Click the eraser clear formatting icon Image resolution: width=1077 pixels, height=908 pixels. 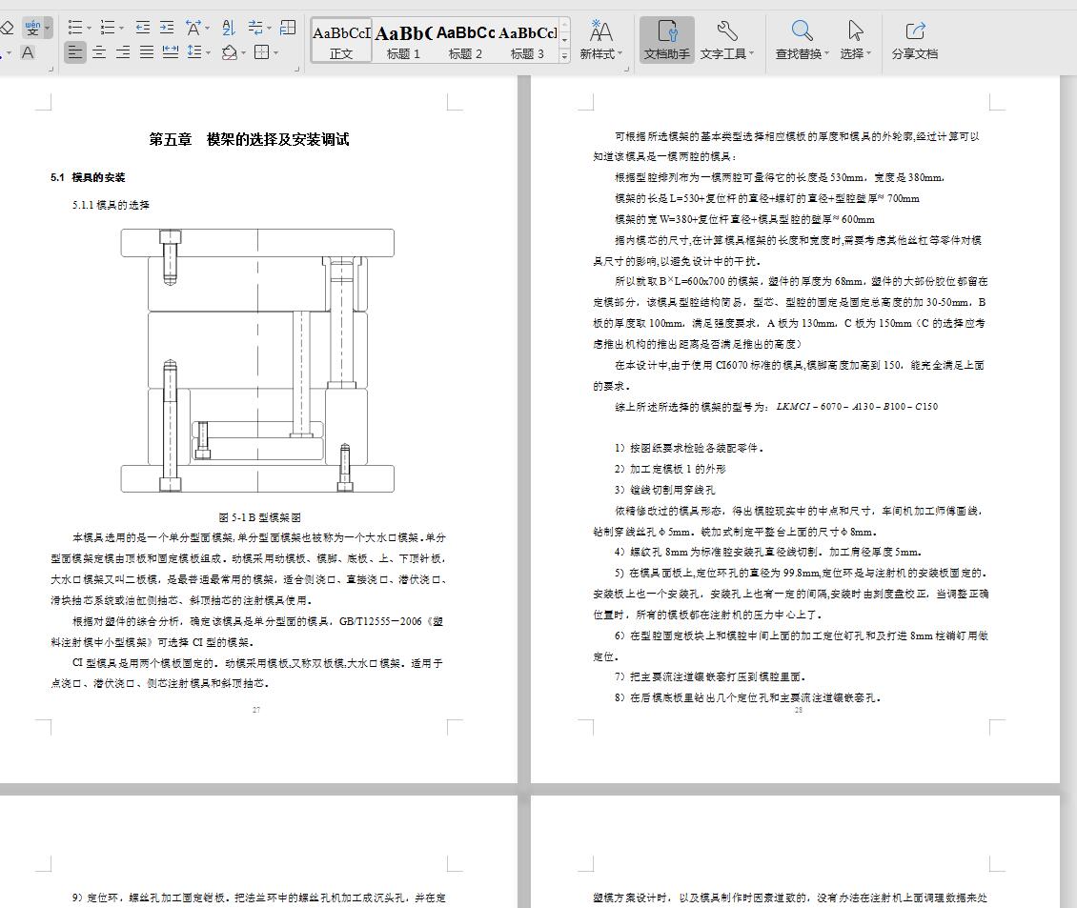click(6, 29)
